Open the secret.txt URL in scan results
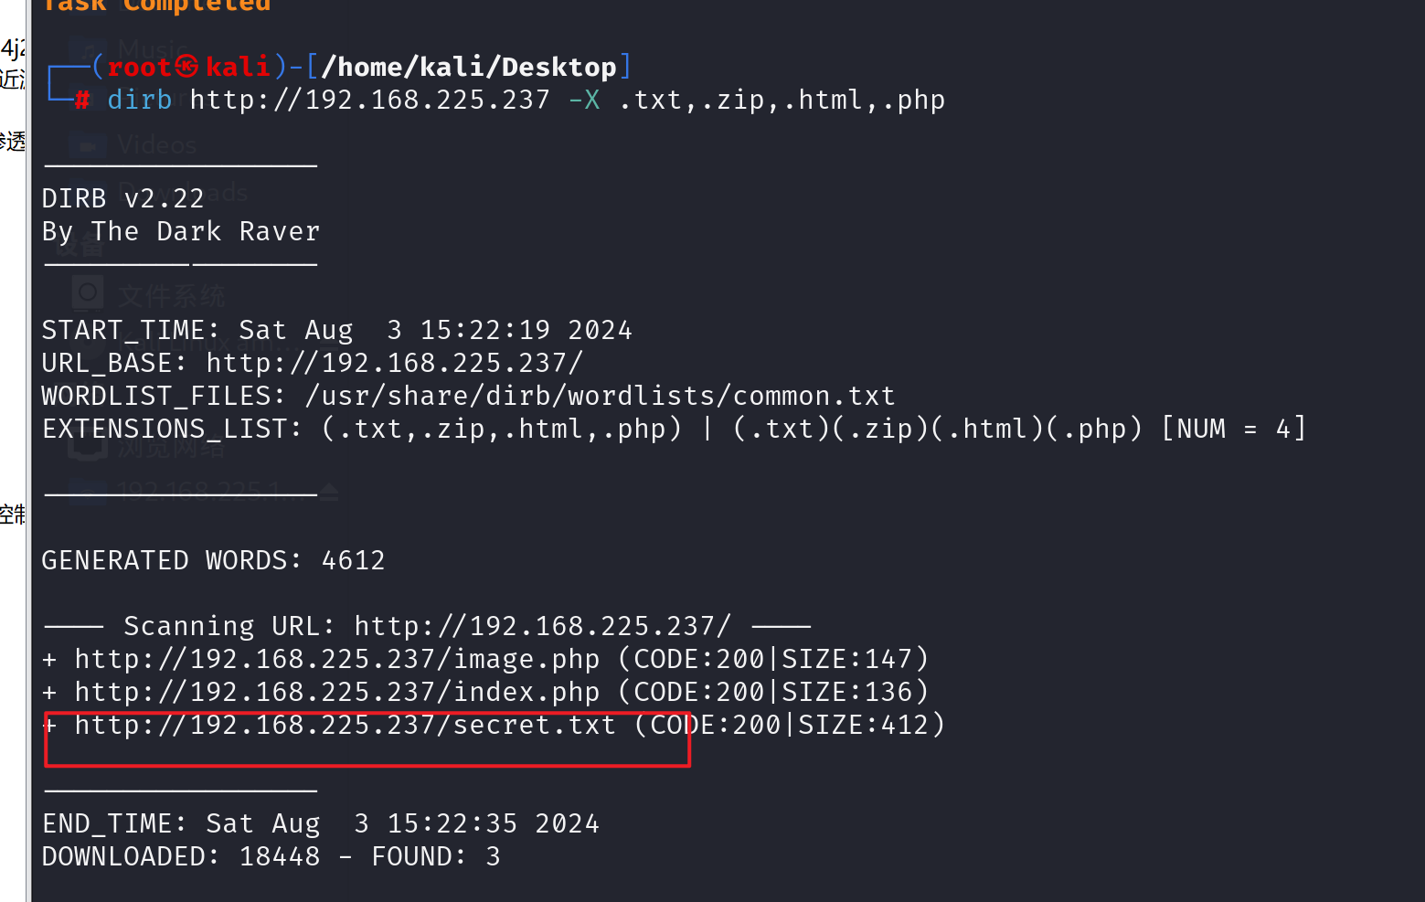1425x902 pixels. (346, 725)
